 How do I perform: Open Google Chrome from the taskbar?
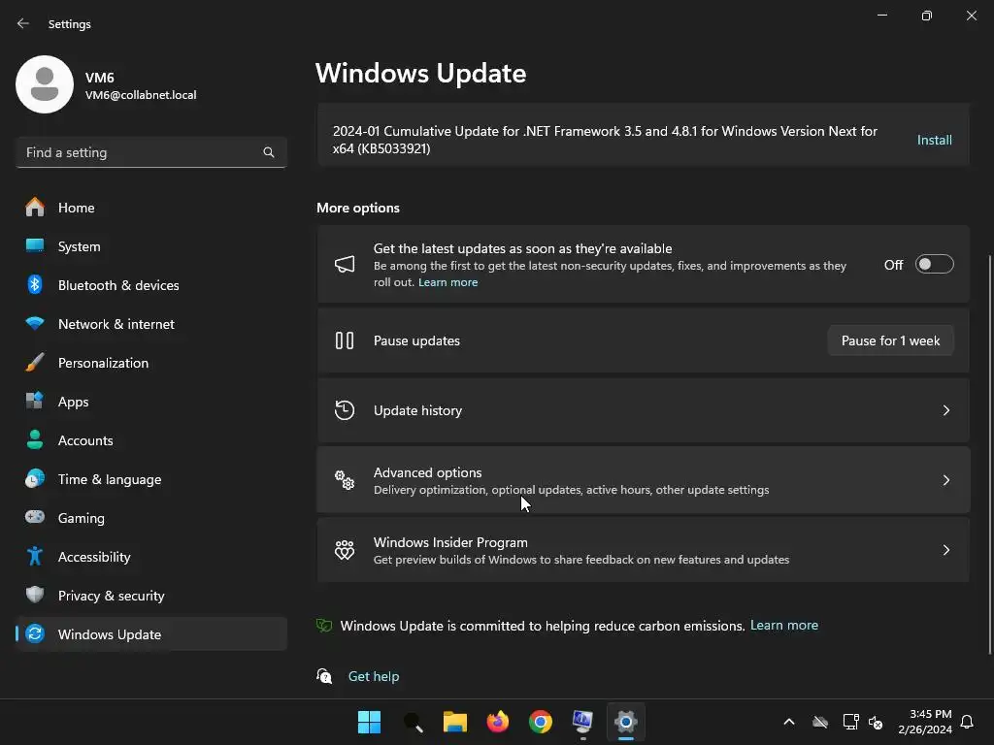(x=540, y=722)
